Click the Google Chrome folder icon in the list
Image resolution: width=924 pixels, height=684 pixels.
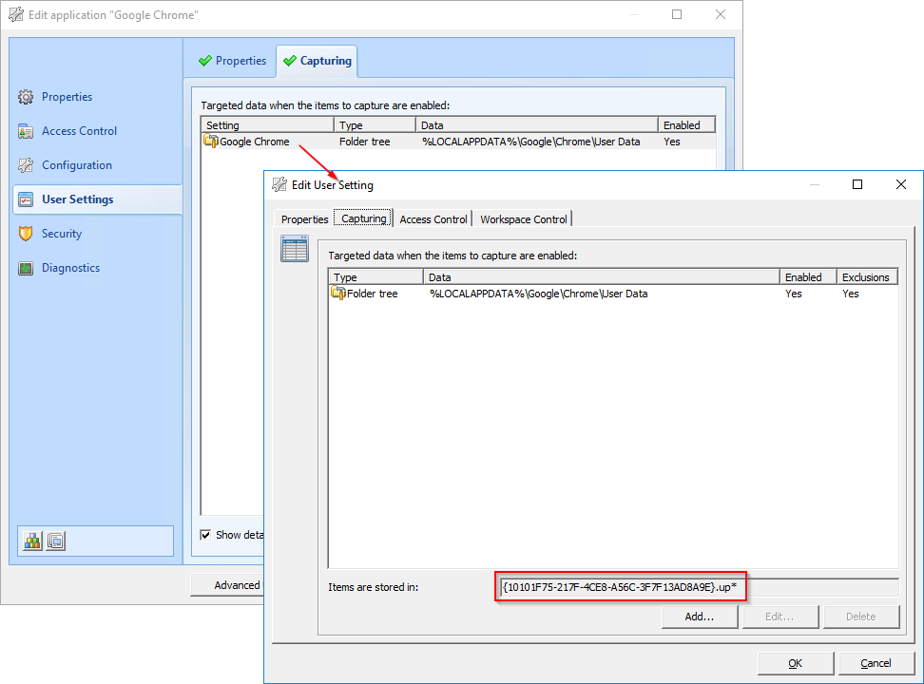[x=208, y=141]
